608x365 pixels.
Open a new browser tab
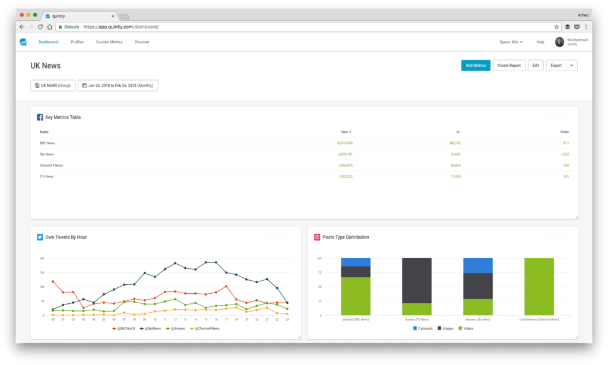(x=124, y=16)
